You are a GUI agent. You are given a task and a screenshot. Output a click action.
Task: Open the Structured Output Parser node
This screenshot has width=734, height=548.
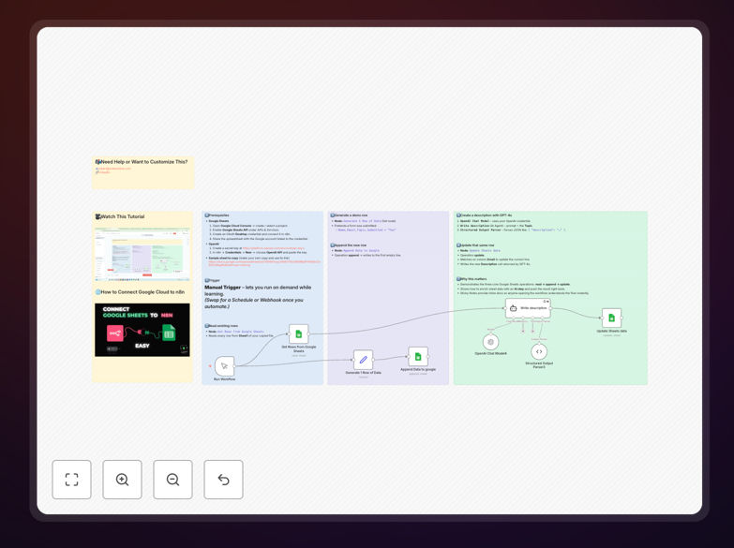[x=539, y=351]
